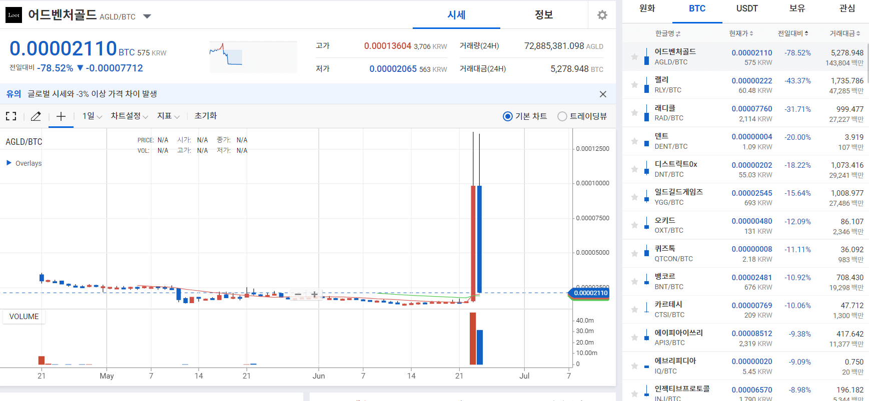
Task: Switch to the 시세 tab
Action: pos(456,15)
